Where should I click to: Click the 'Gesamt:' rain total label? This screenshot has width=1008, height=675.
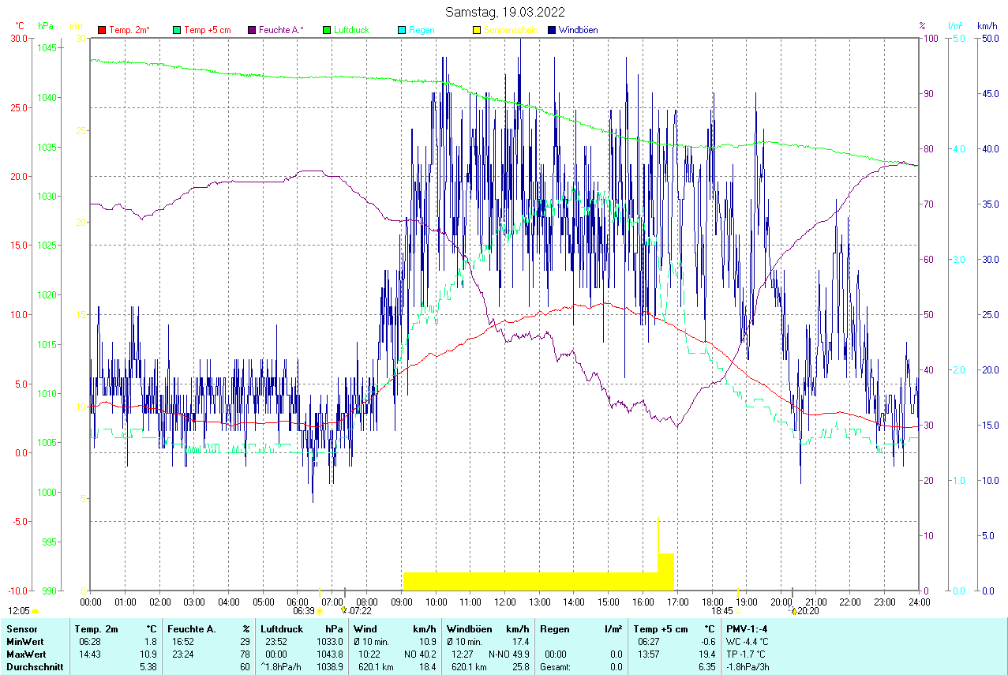point(556,667)
